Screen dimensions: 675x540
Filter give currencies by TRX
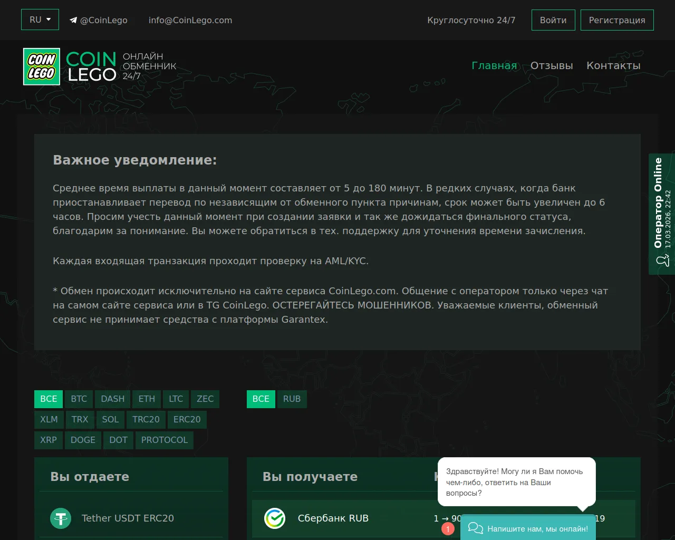click(80, 420)
